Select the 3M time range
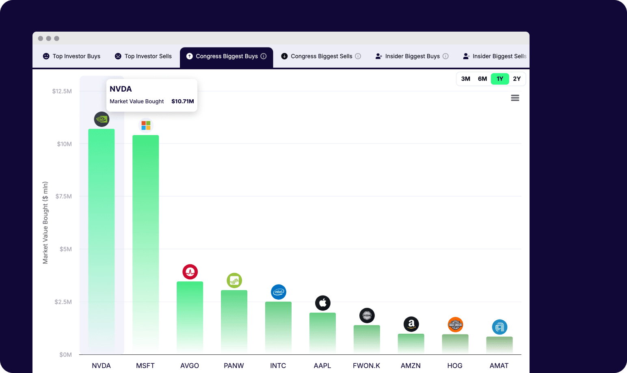627x373 pixels. click(x=465, y=79)
